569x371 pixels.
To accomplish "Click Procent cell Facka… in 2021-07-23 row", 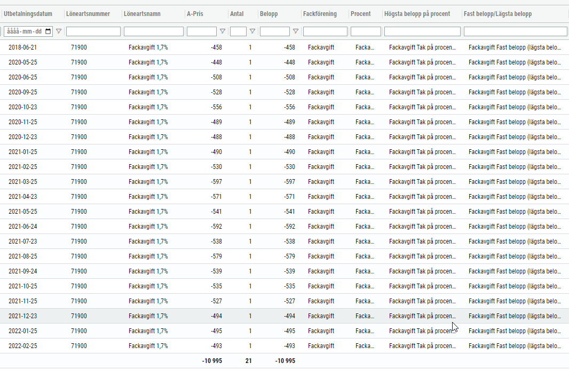I will point(365,241).
